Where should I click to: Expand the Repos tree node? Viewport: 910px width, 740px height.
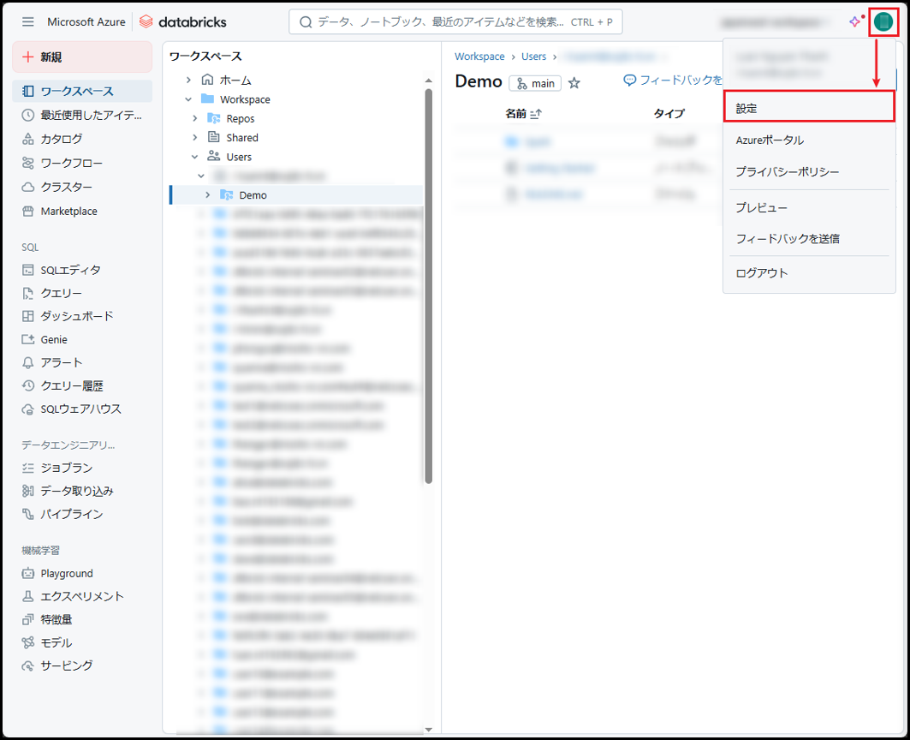[x=195, y=118]
